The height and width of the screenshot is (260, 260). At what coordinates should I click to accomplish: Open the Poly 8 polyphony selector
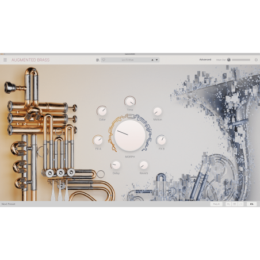tap(216, 204)
